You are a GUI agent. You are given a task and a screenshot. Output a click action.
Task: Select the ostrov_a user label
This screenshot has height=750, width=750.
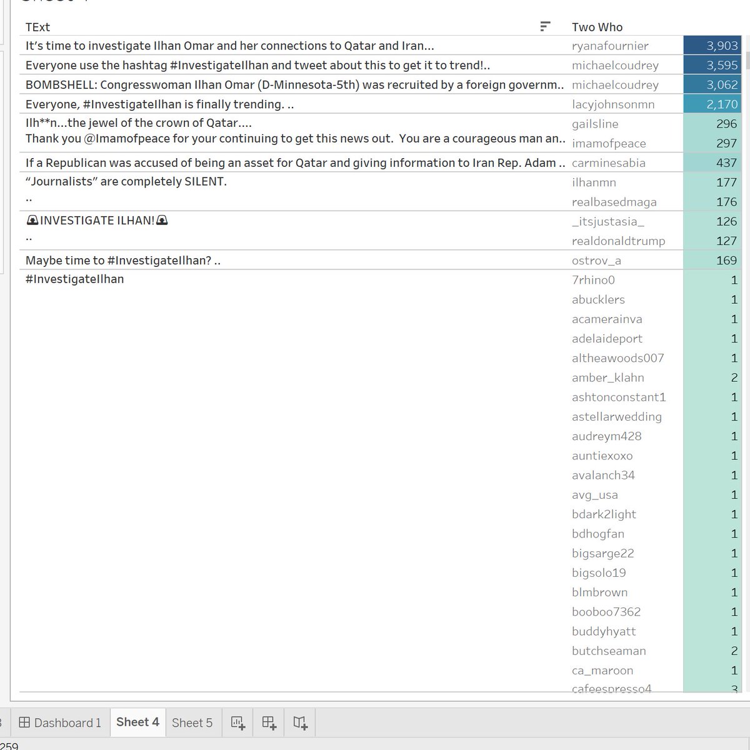[x=596, y=261]
